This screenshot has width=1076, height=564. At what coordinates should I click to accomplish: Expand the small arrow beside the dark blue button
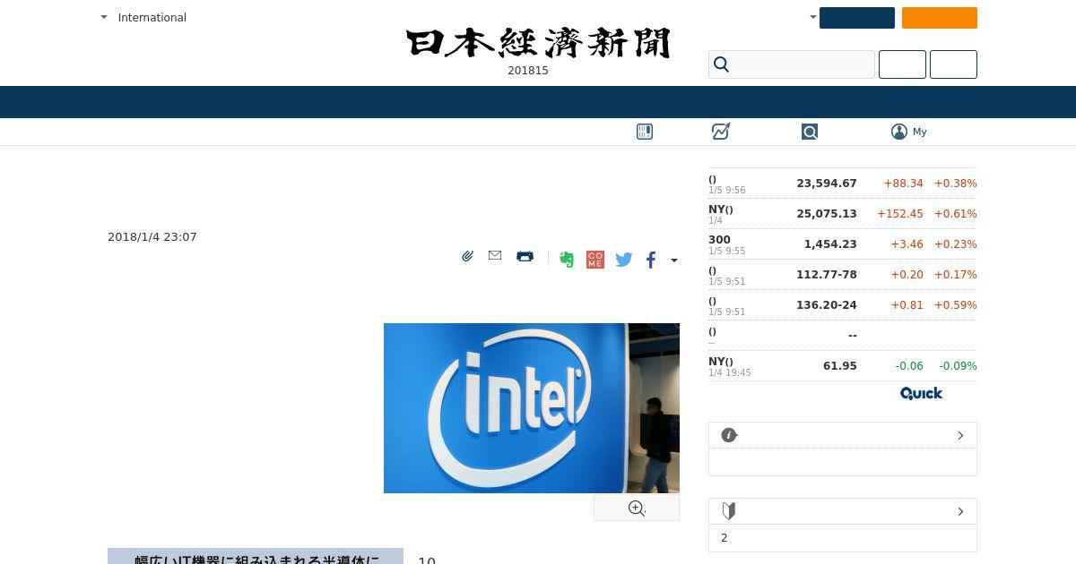812,16
